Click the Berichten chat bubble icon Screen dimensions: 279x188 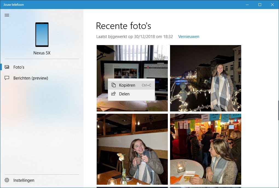click(7, 78)
